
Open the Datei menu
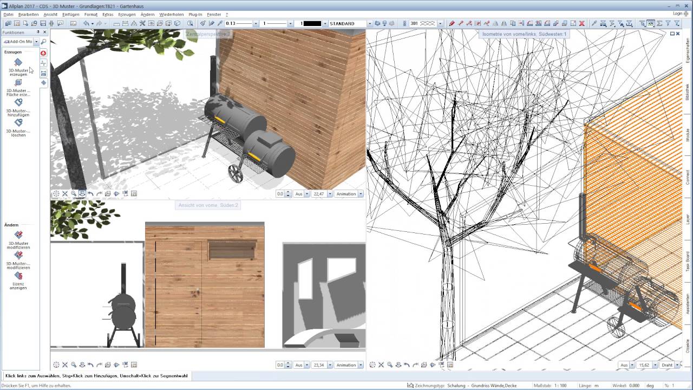coord(9,15)
